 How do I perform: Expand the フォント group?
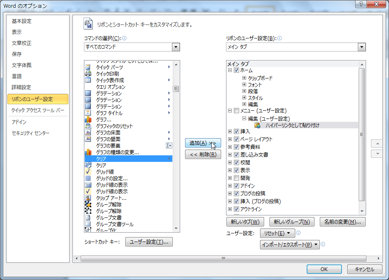(244, 85)
